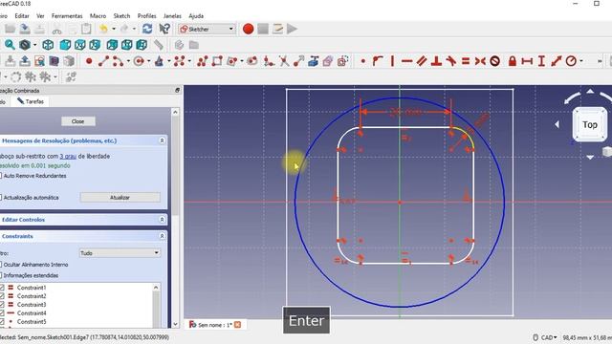Viewport: 612px width, 344px height.
Task: Set front view cube icon
Action: coord(65,45)
